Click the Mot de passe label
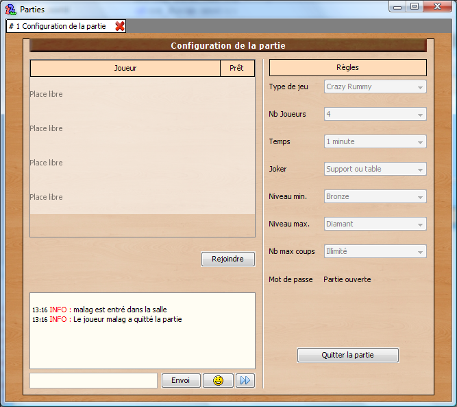 point(291,280)
